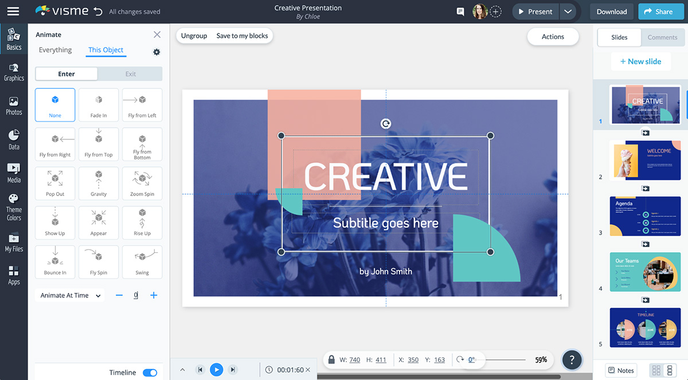Image resolution: width=688 pixels, height=380 pixels.
Task: Click the lock aspect ratio icon
Action: pos(331,360)
